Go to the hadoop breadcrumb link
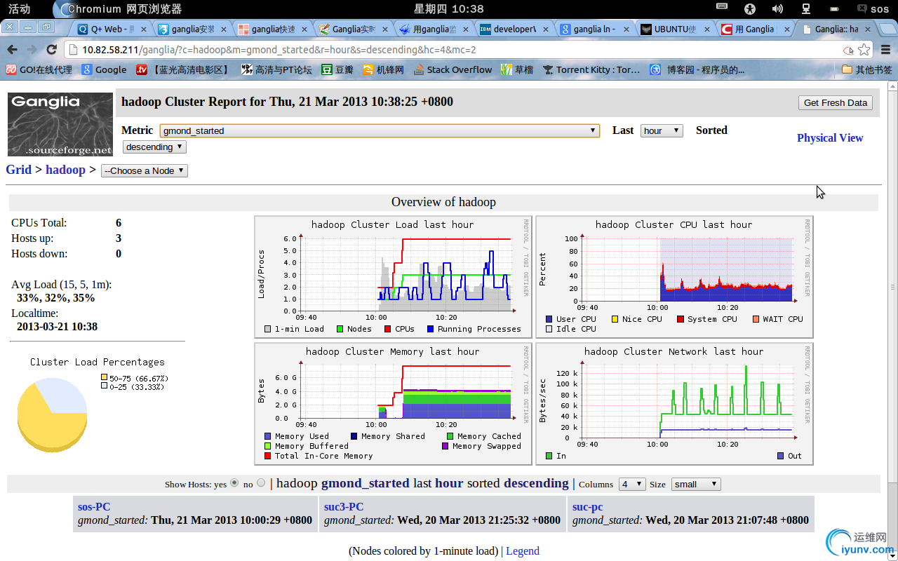898x561 pixels. tap(65, 169)
